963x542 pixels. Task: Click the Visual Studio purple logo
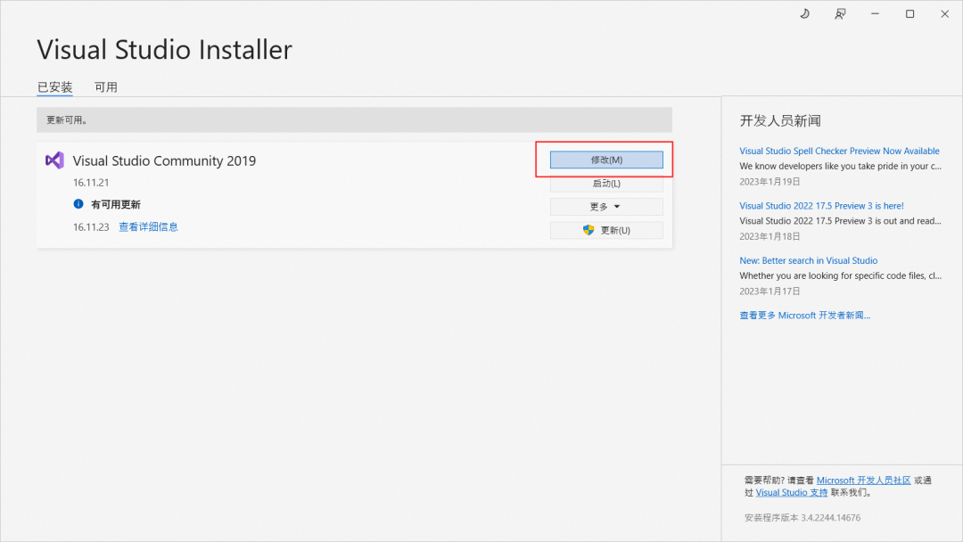coord(54,160)
